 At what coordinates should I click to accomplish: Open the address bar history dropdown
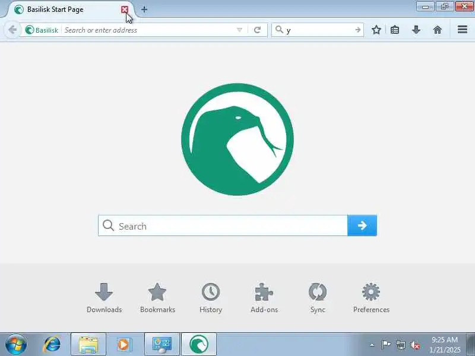coord(239,30)
